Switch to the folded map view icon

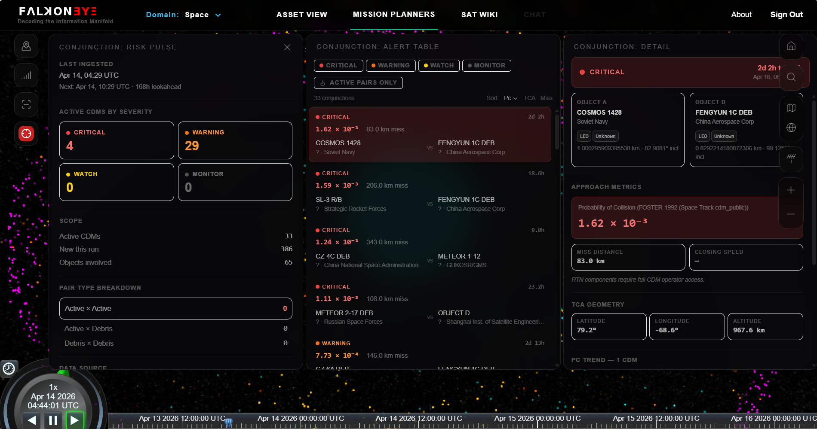pos(791,108)
